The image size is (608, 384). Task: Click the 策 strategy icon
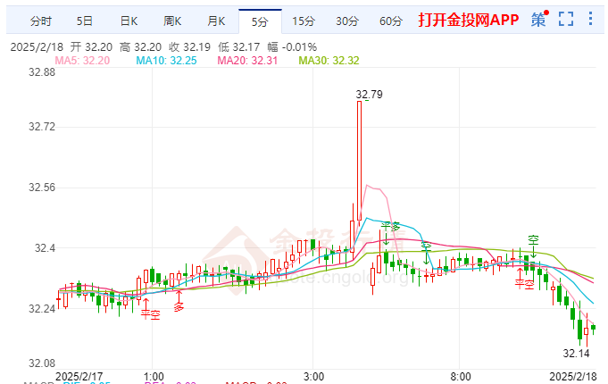coord(538,20)
